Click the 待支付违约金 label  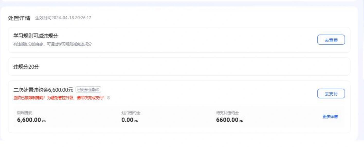point(228,113)
